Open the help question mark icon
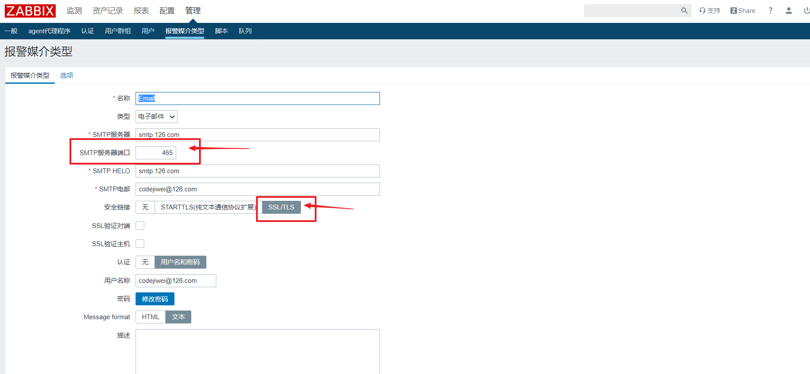Screen dimensions: 810x374 pos(770,11)
